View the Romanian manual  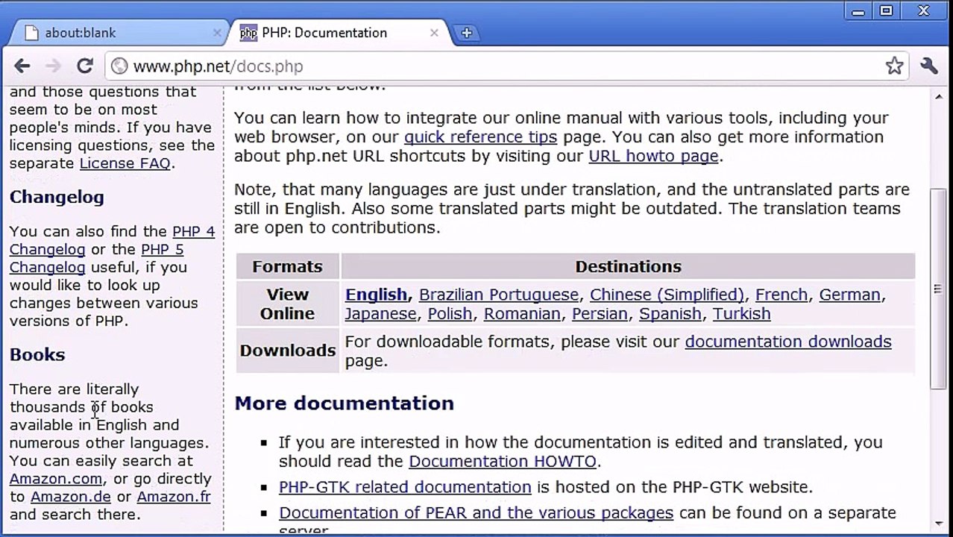522,314
